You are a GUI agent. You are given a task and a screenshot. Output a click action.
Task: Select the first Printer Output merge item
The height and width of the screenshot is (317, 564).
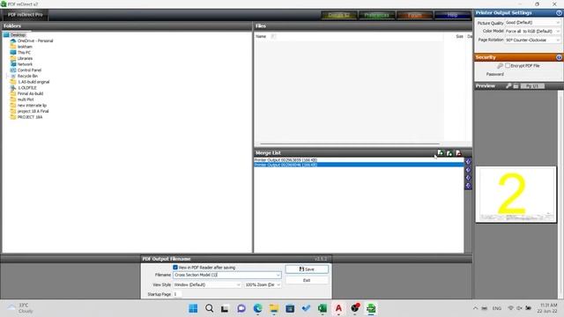pos(359,160)
